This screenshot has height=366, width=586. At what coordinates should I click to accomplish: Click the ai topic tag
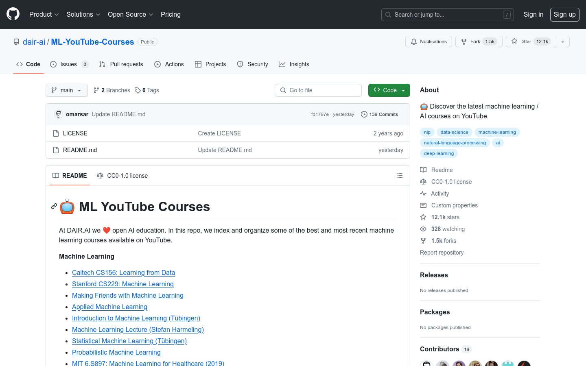498,143
